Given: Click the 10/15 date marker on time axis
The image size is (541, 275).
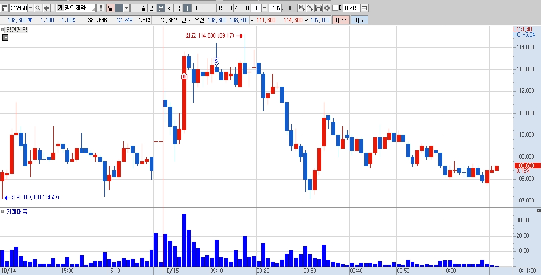Looking at the screenshot, I should [171, 270].
